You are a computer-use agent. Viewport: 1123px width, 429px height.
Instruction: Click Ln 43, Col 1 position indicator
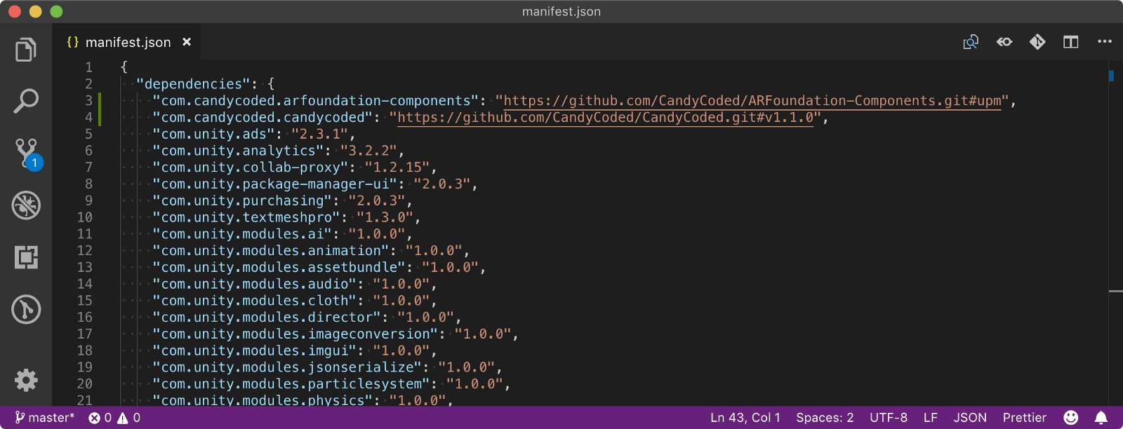745,418
